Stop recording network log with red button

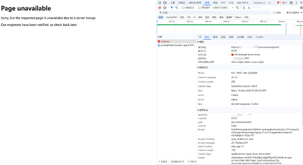pos(159,8)
